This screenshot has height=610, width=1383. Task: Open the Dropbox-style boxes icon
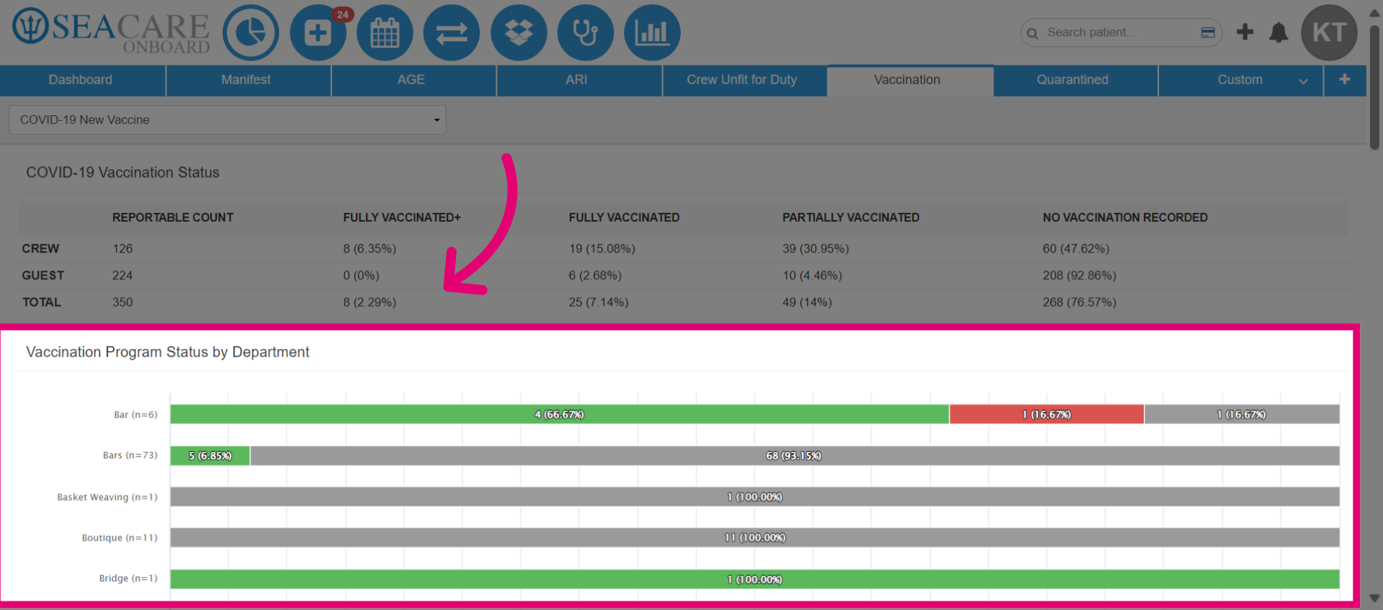[519, 32]
